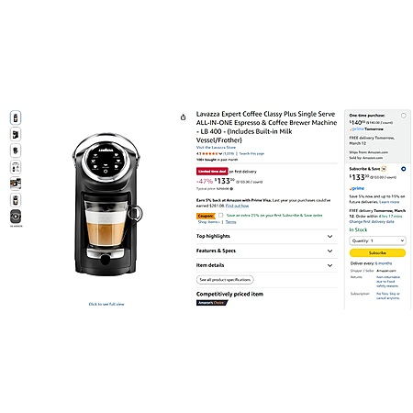
Task: Click the Prime logo under Subscribe & Save
Action: pyautogui.click(x=357, y=188)
